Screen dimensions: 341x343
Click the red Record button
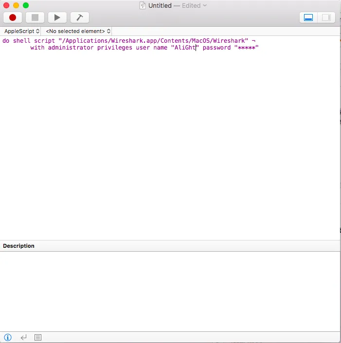(13, 17)
